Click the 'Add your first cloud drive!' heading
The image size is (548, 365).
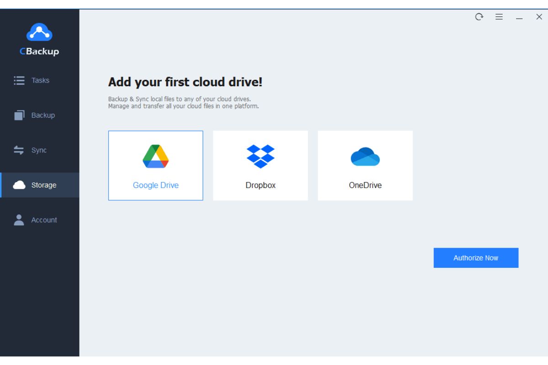[185, 83]
